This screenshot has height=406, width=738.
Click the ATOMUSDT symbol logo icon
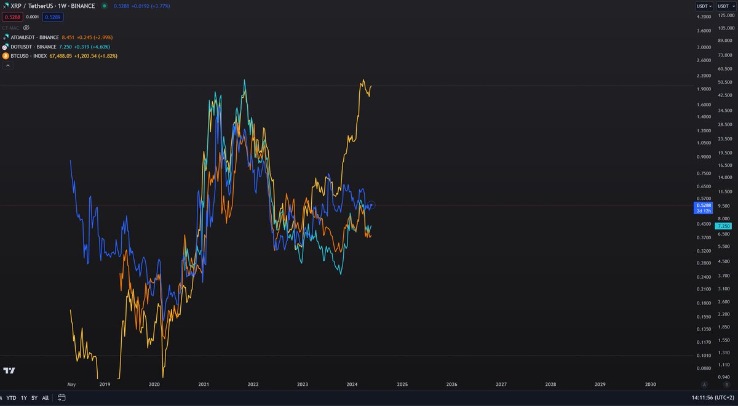(x=6, y=37)
